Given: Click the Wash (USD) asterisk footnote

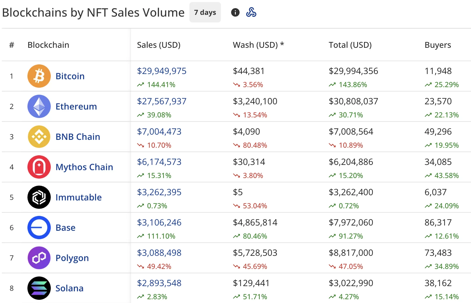Looking at the screenshot, I should click(x=282, y=44).
